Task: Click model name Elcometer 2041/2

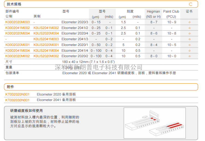Action: [75, 28]
